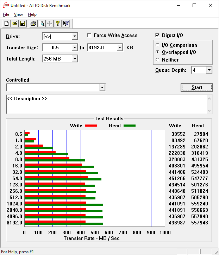The height and width of the screenshot is (255, 219).
Task: Click the New document toolbar icon
Action: pyautogui.click(x=6, y=24)
